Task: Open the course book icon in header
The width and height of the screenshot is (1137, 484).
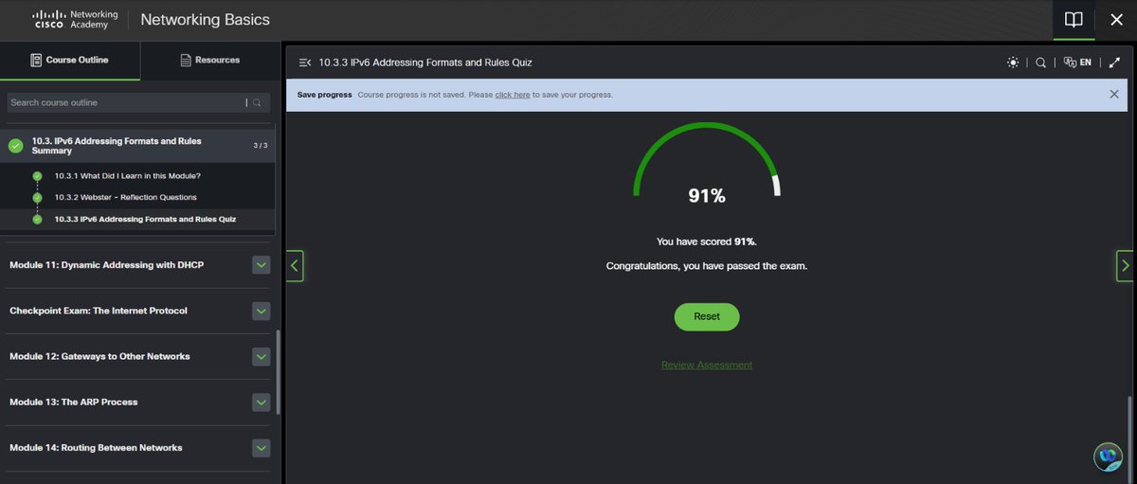Action: [x=1073, y=20]
